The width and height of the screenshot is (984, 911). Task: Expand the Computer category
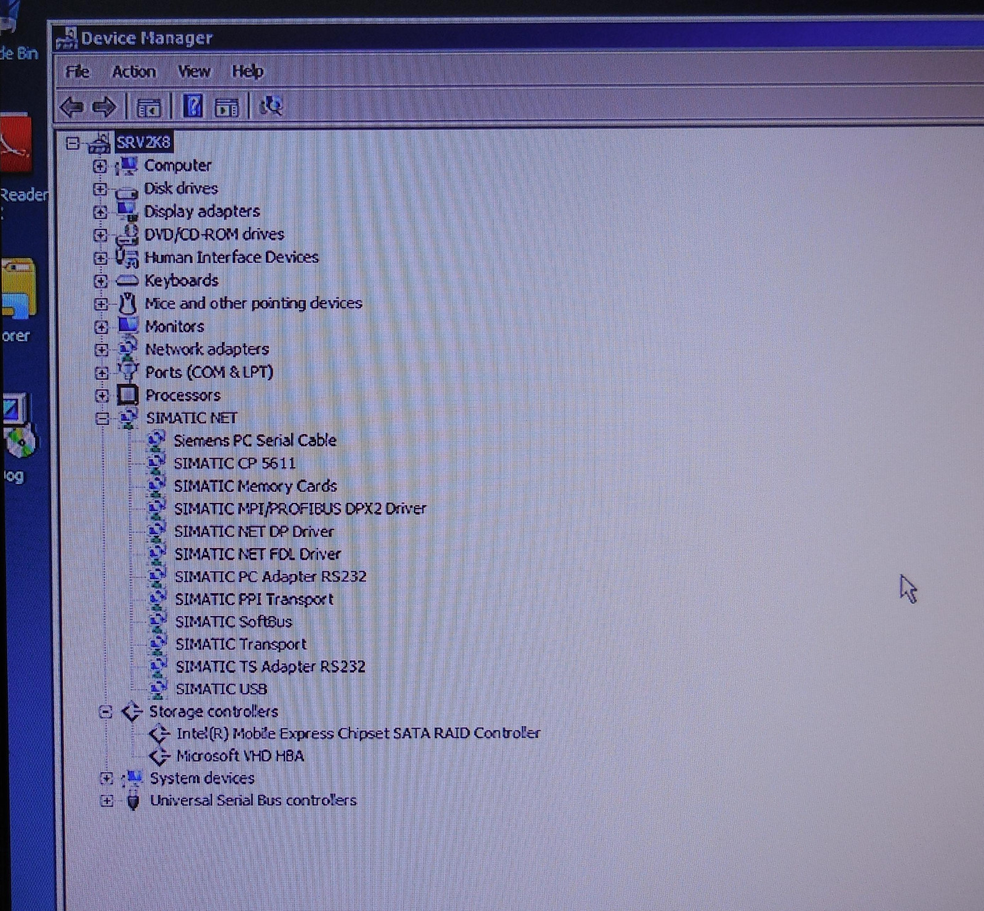click(x=100, y=166)
